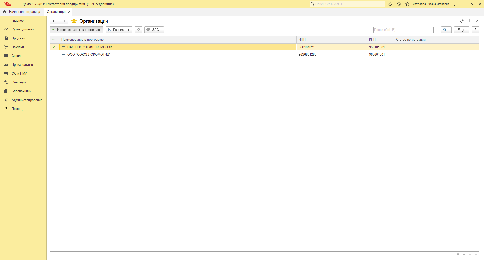The width and height of the screenshot is (484, 260).
Task: Click the list search input field
Action: (x=403, y=30)
